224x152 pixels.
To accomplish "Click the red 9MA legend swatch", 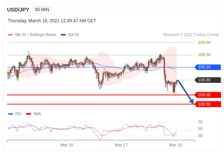I will pyautogui.click(x=29, y=114).
